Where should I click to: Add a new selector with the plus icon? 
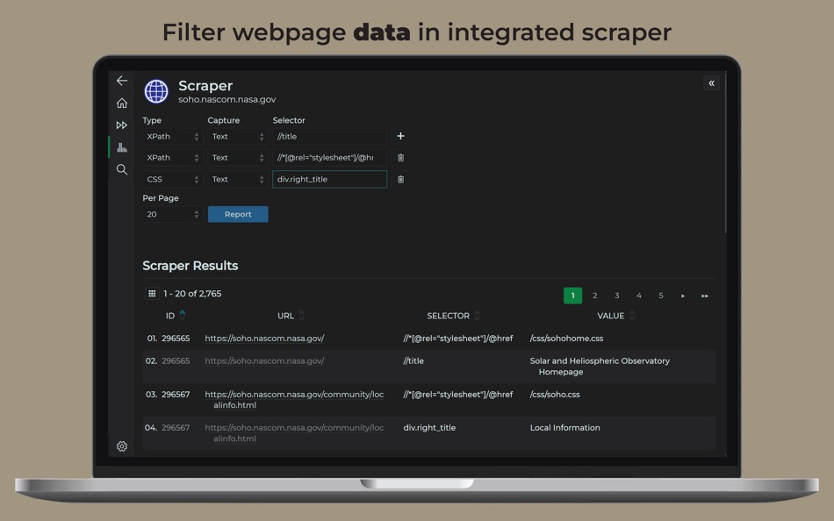point(400,136)
